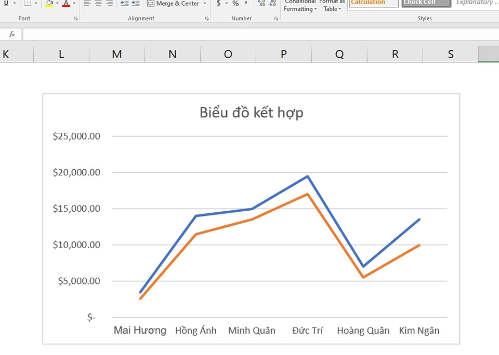The width and height of the screenshot is (499, 355).
Task: Open the Fill Color dropdown arrow
Action: tap(57, 4)
